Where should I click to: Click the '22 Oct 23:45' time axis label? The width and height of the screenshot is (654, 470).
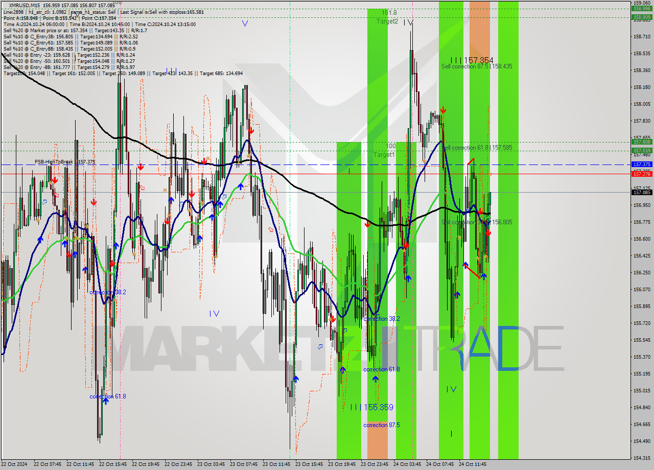(x=178, y=464)
